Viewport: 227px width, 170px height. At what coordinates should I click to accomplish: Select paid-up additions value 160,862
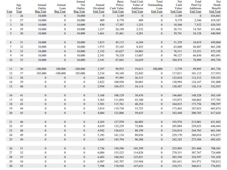(196, 100)
